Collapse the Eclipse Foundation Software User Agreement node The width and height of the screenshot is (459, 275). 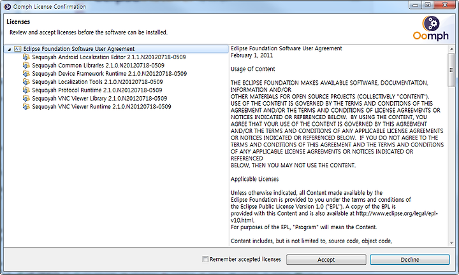click(10, 49)
